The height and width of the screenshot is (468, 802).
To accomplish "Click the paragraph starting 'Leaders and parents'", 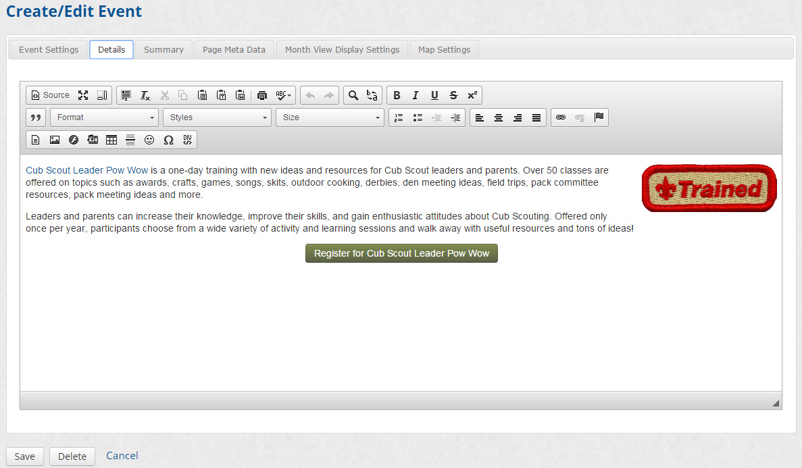I will click(x=330, y=222).
